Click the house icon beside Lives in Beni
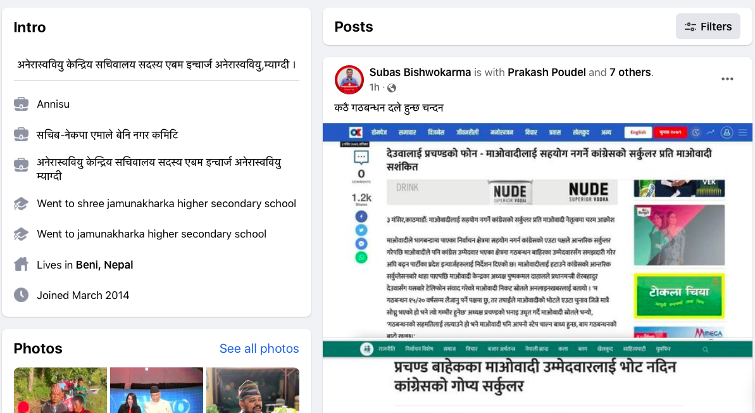Viewport: 755px width, 413px height. [x=21, y=264]
